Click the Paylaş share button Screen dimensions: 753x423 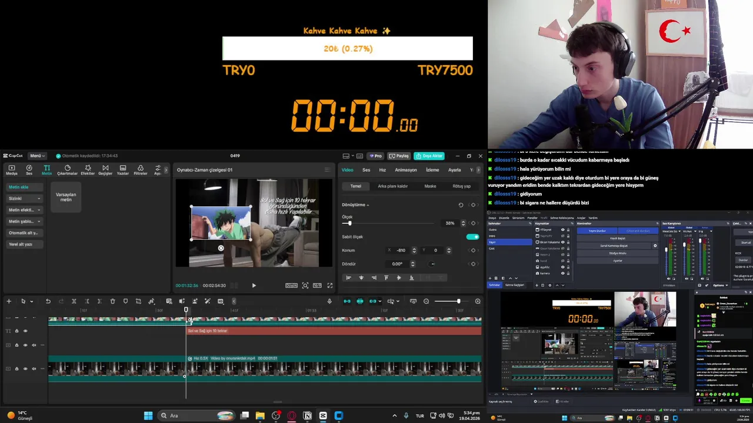point(399,156)
